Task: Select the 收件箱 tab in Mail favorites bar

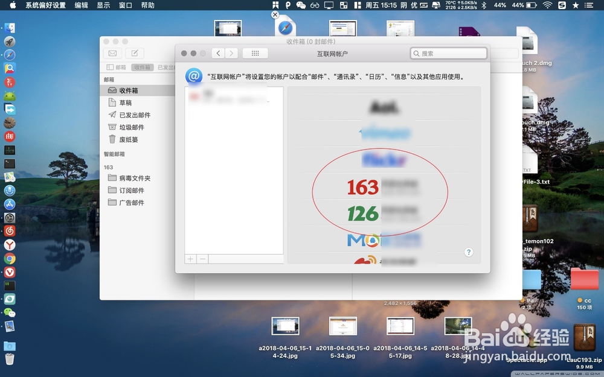Action: click(142, 68)
